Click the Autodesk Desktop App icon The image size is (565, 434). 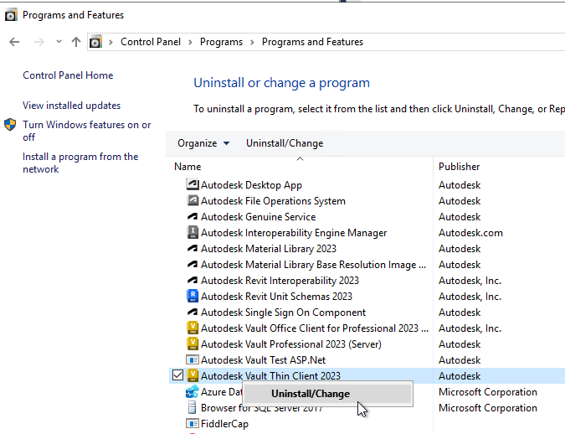point(193,185)
